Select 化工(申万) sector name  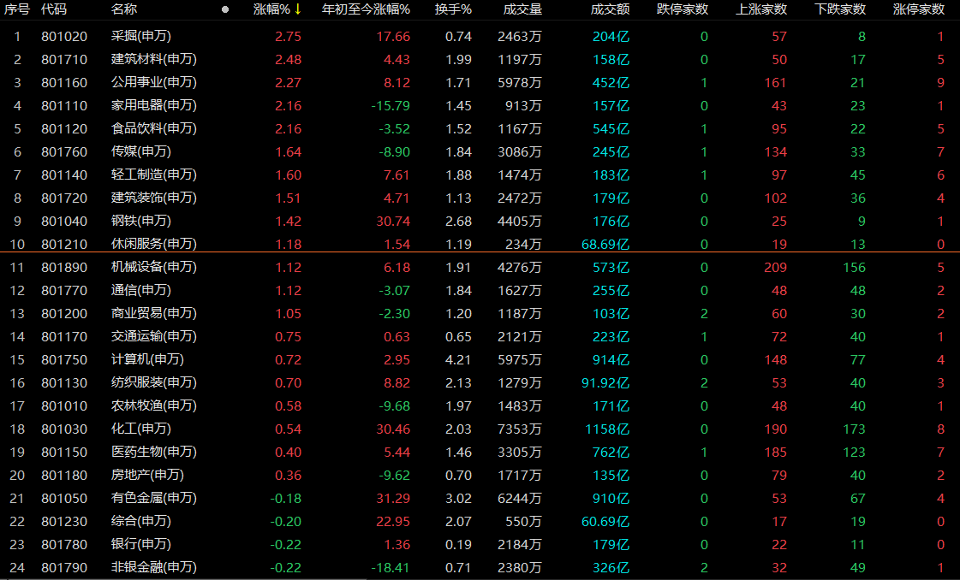141,429
